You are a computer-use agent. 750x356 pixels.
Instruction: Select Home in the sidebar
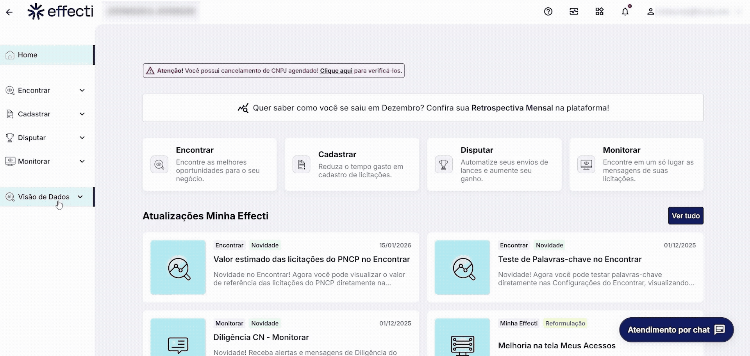tap(27, 55)
